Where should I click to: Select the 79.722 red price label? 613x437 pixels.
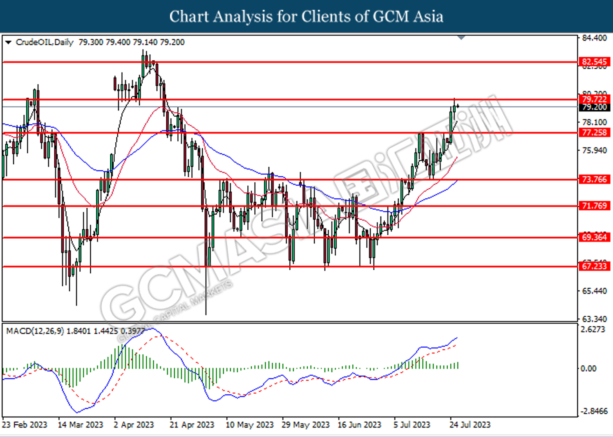(x=595, y=99)
